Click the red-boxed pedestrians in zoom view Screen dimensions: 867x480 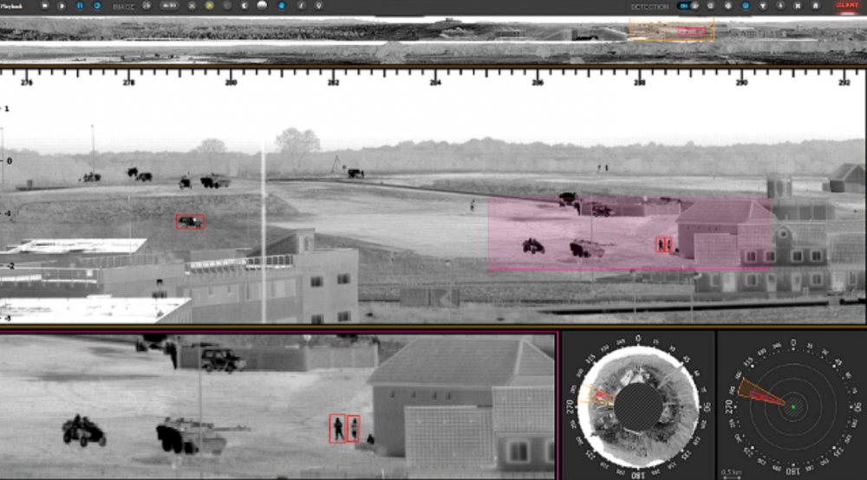click(344, 428)
